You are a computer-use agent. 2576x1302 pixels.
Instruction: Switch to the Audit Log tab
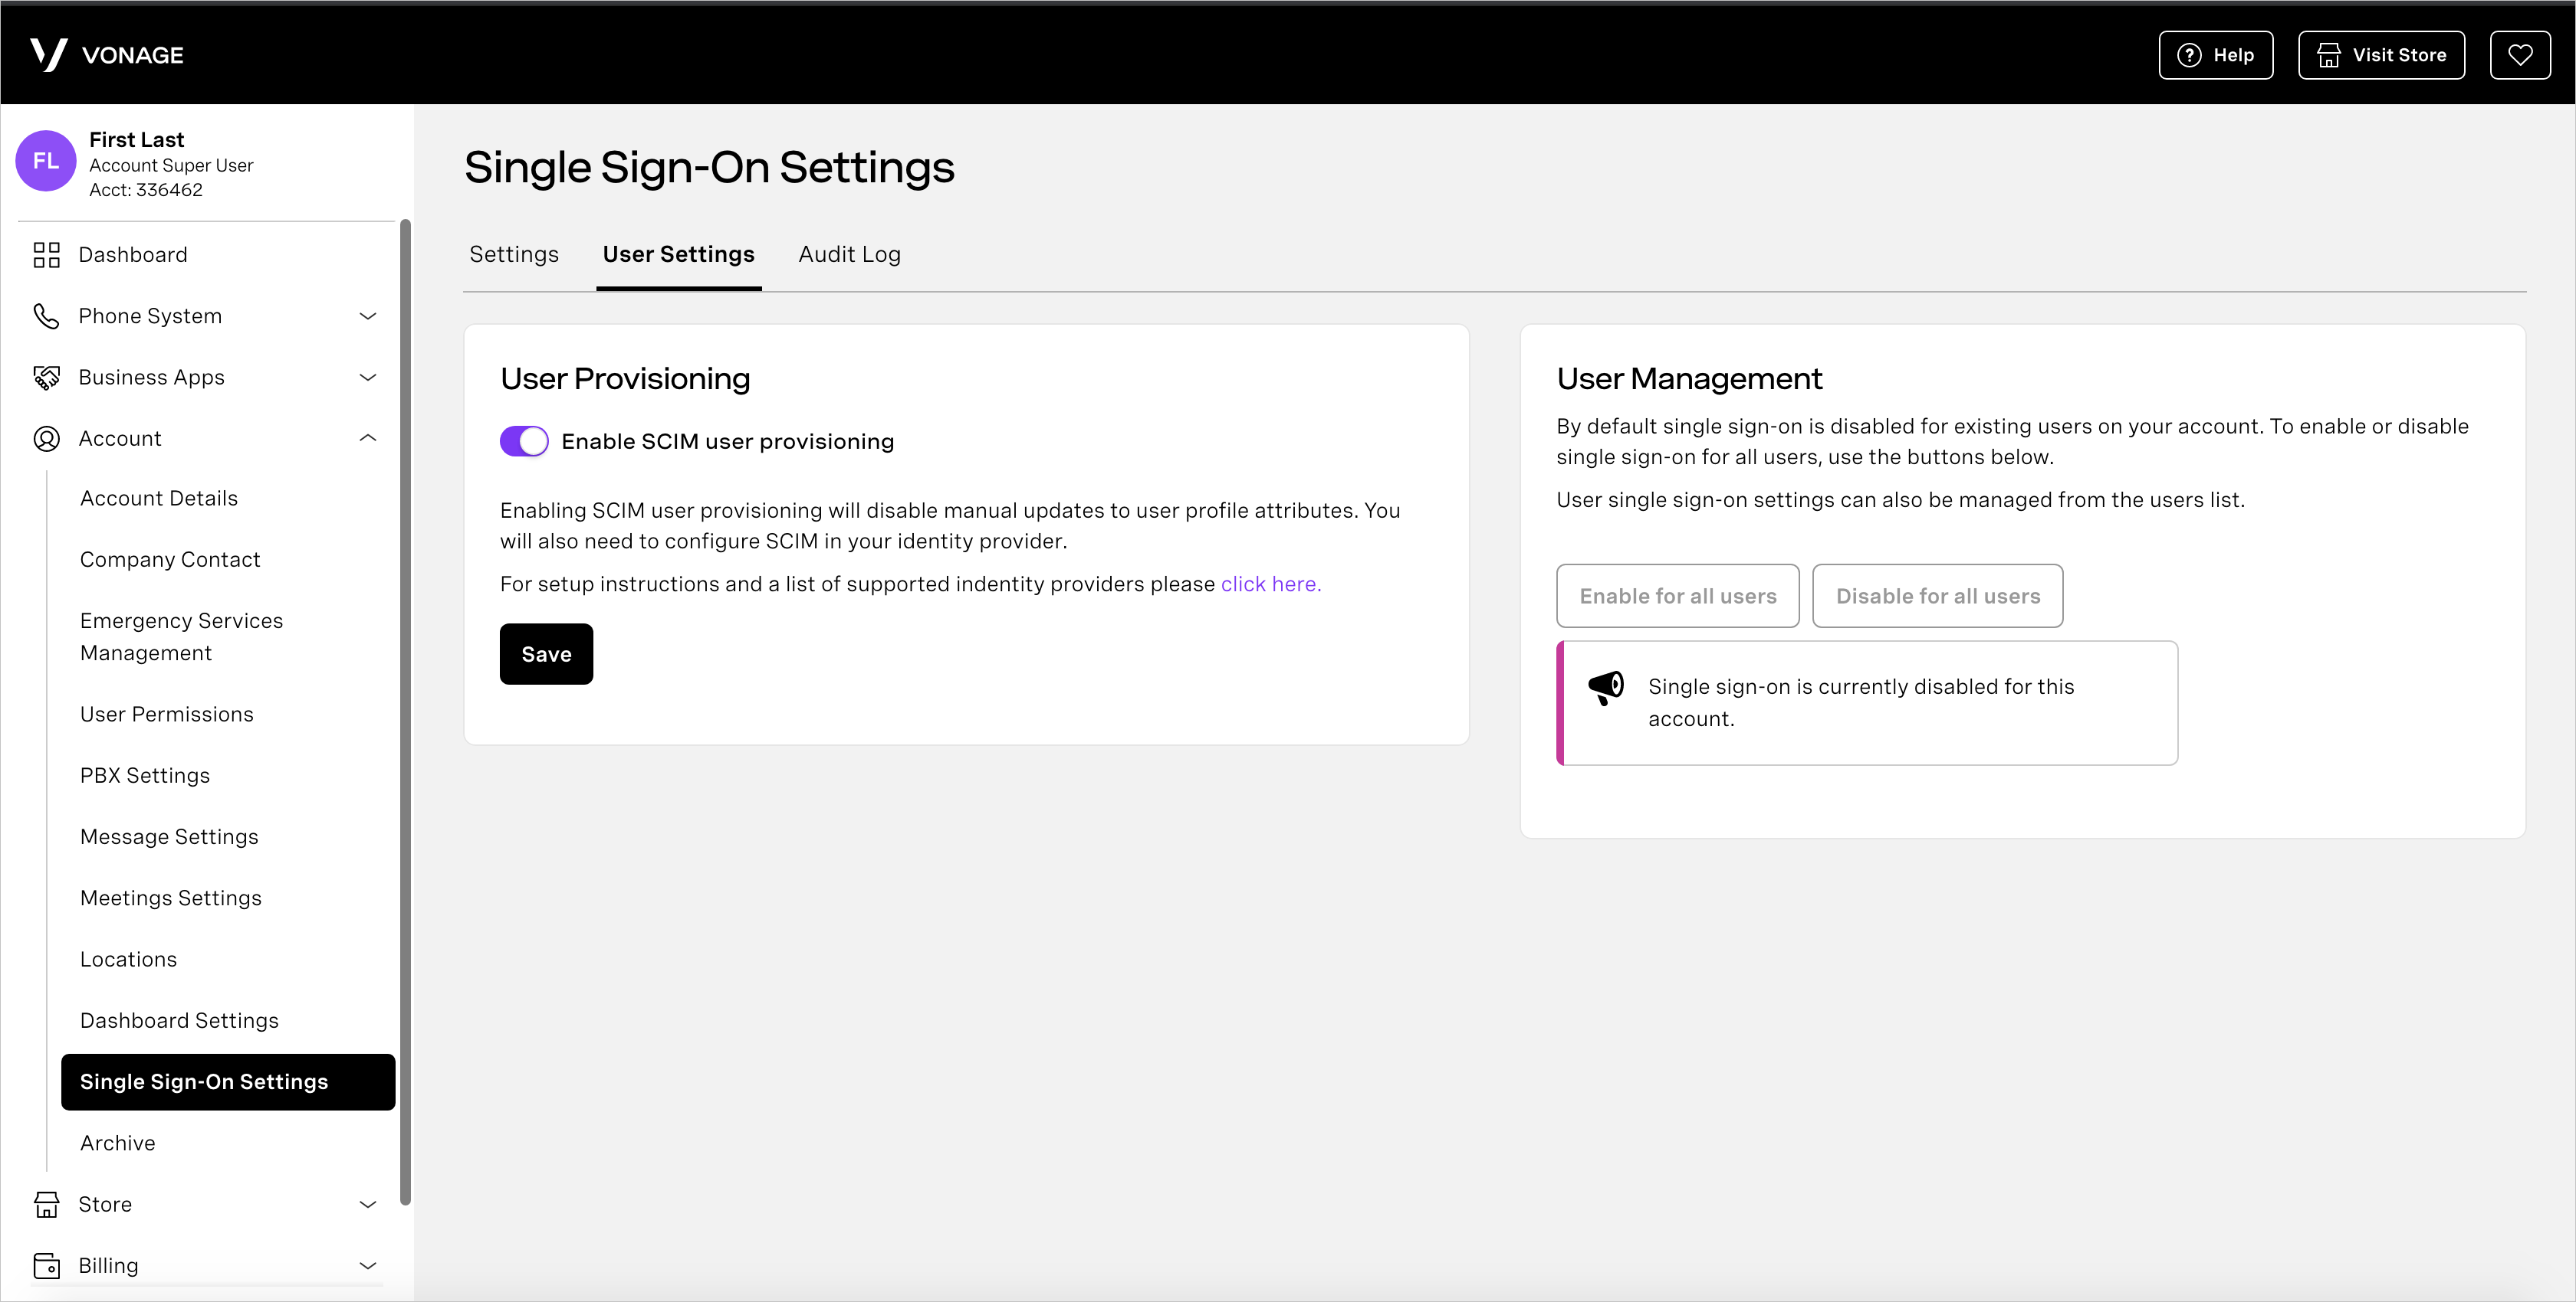click(x=848, y=254)
